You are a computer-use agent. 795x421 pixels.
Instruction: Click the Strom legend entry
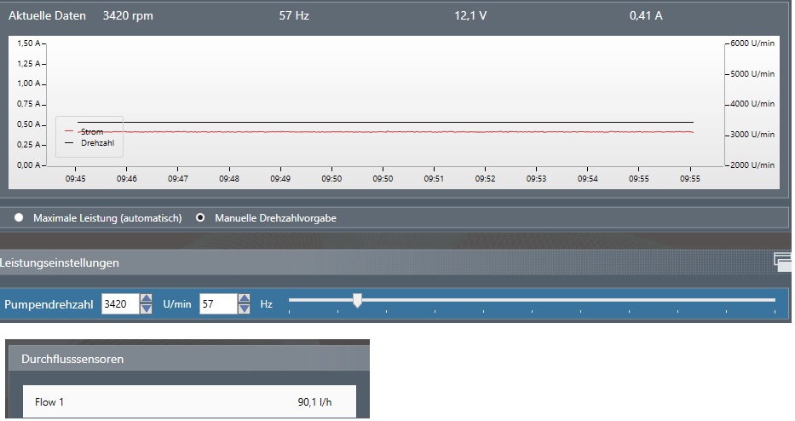84,131
